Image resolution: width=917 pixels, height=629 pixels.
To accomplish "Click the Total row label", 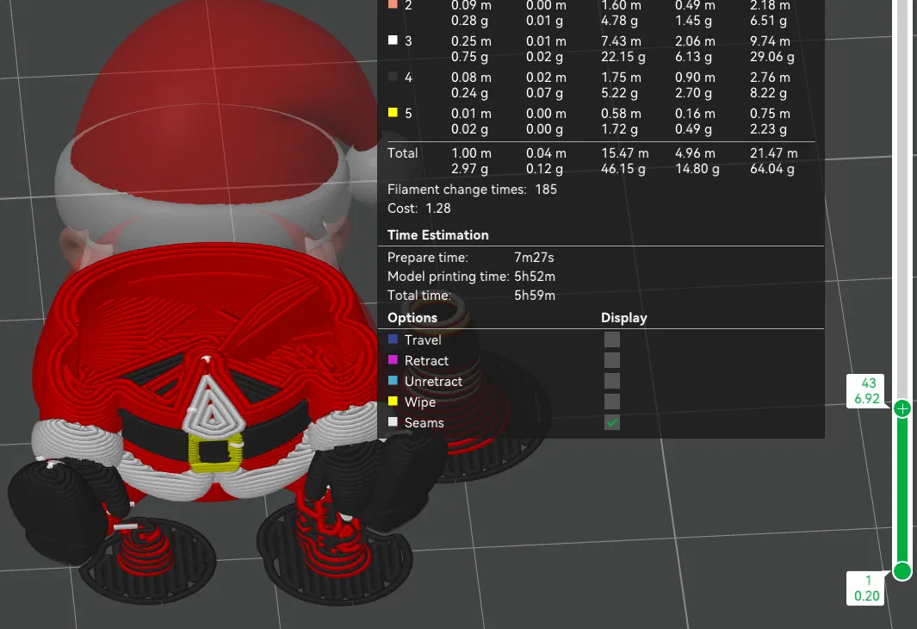I will pos(402,153).
